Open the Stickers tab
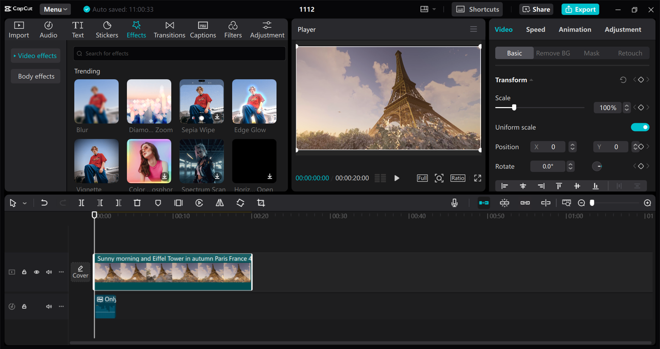Screen dimensions: 660x349 click(x=107, y=30)
